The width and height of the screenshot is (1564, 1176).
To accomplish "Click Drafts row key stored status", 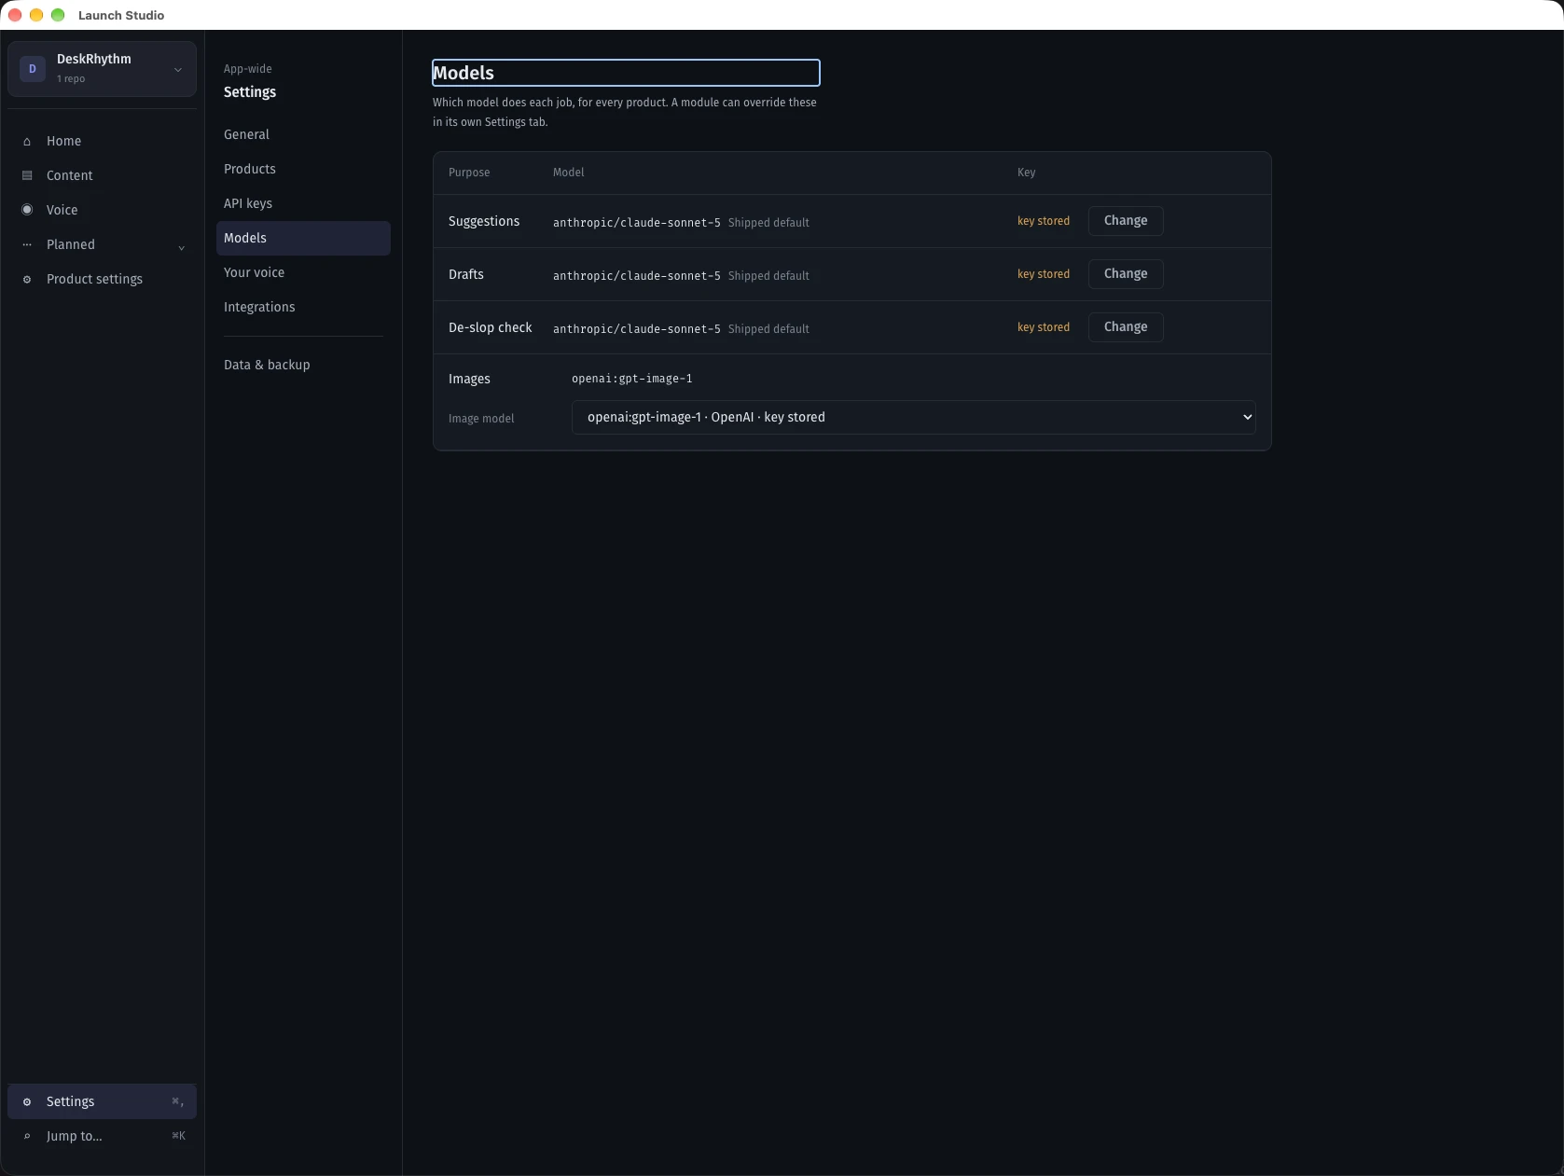I will pyautogui.click(x=1044, y=274).
